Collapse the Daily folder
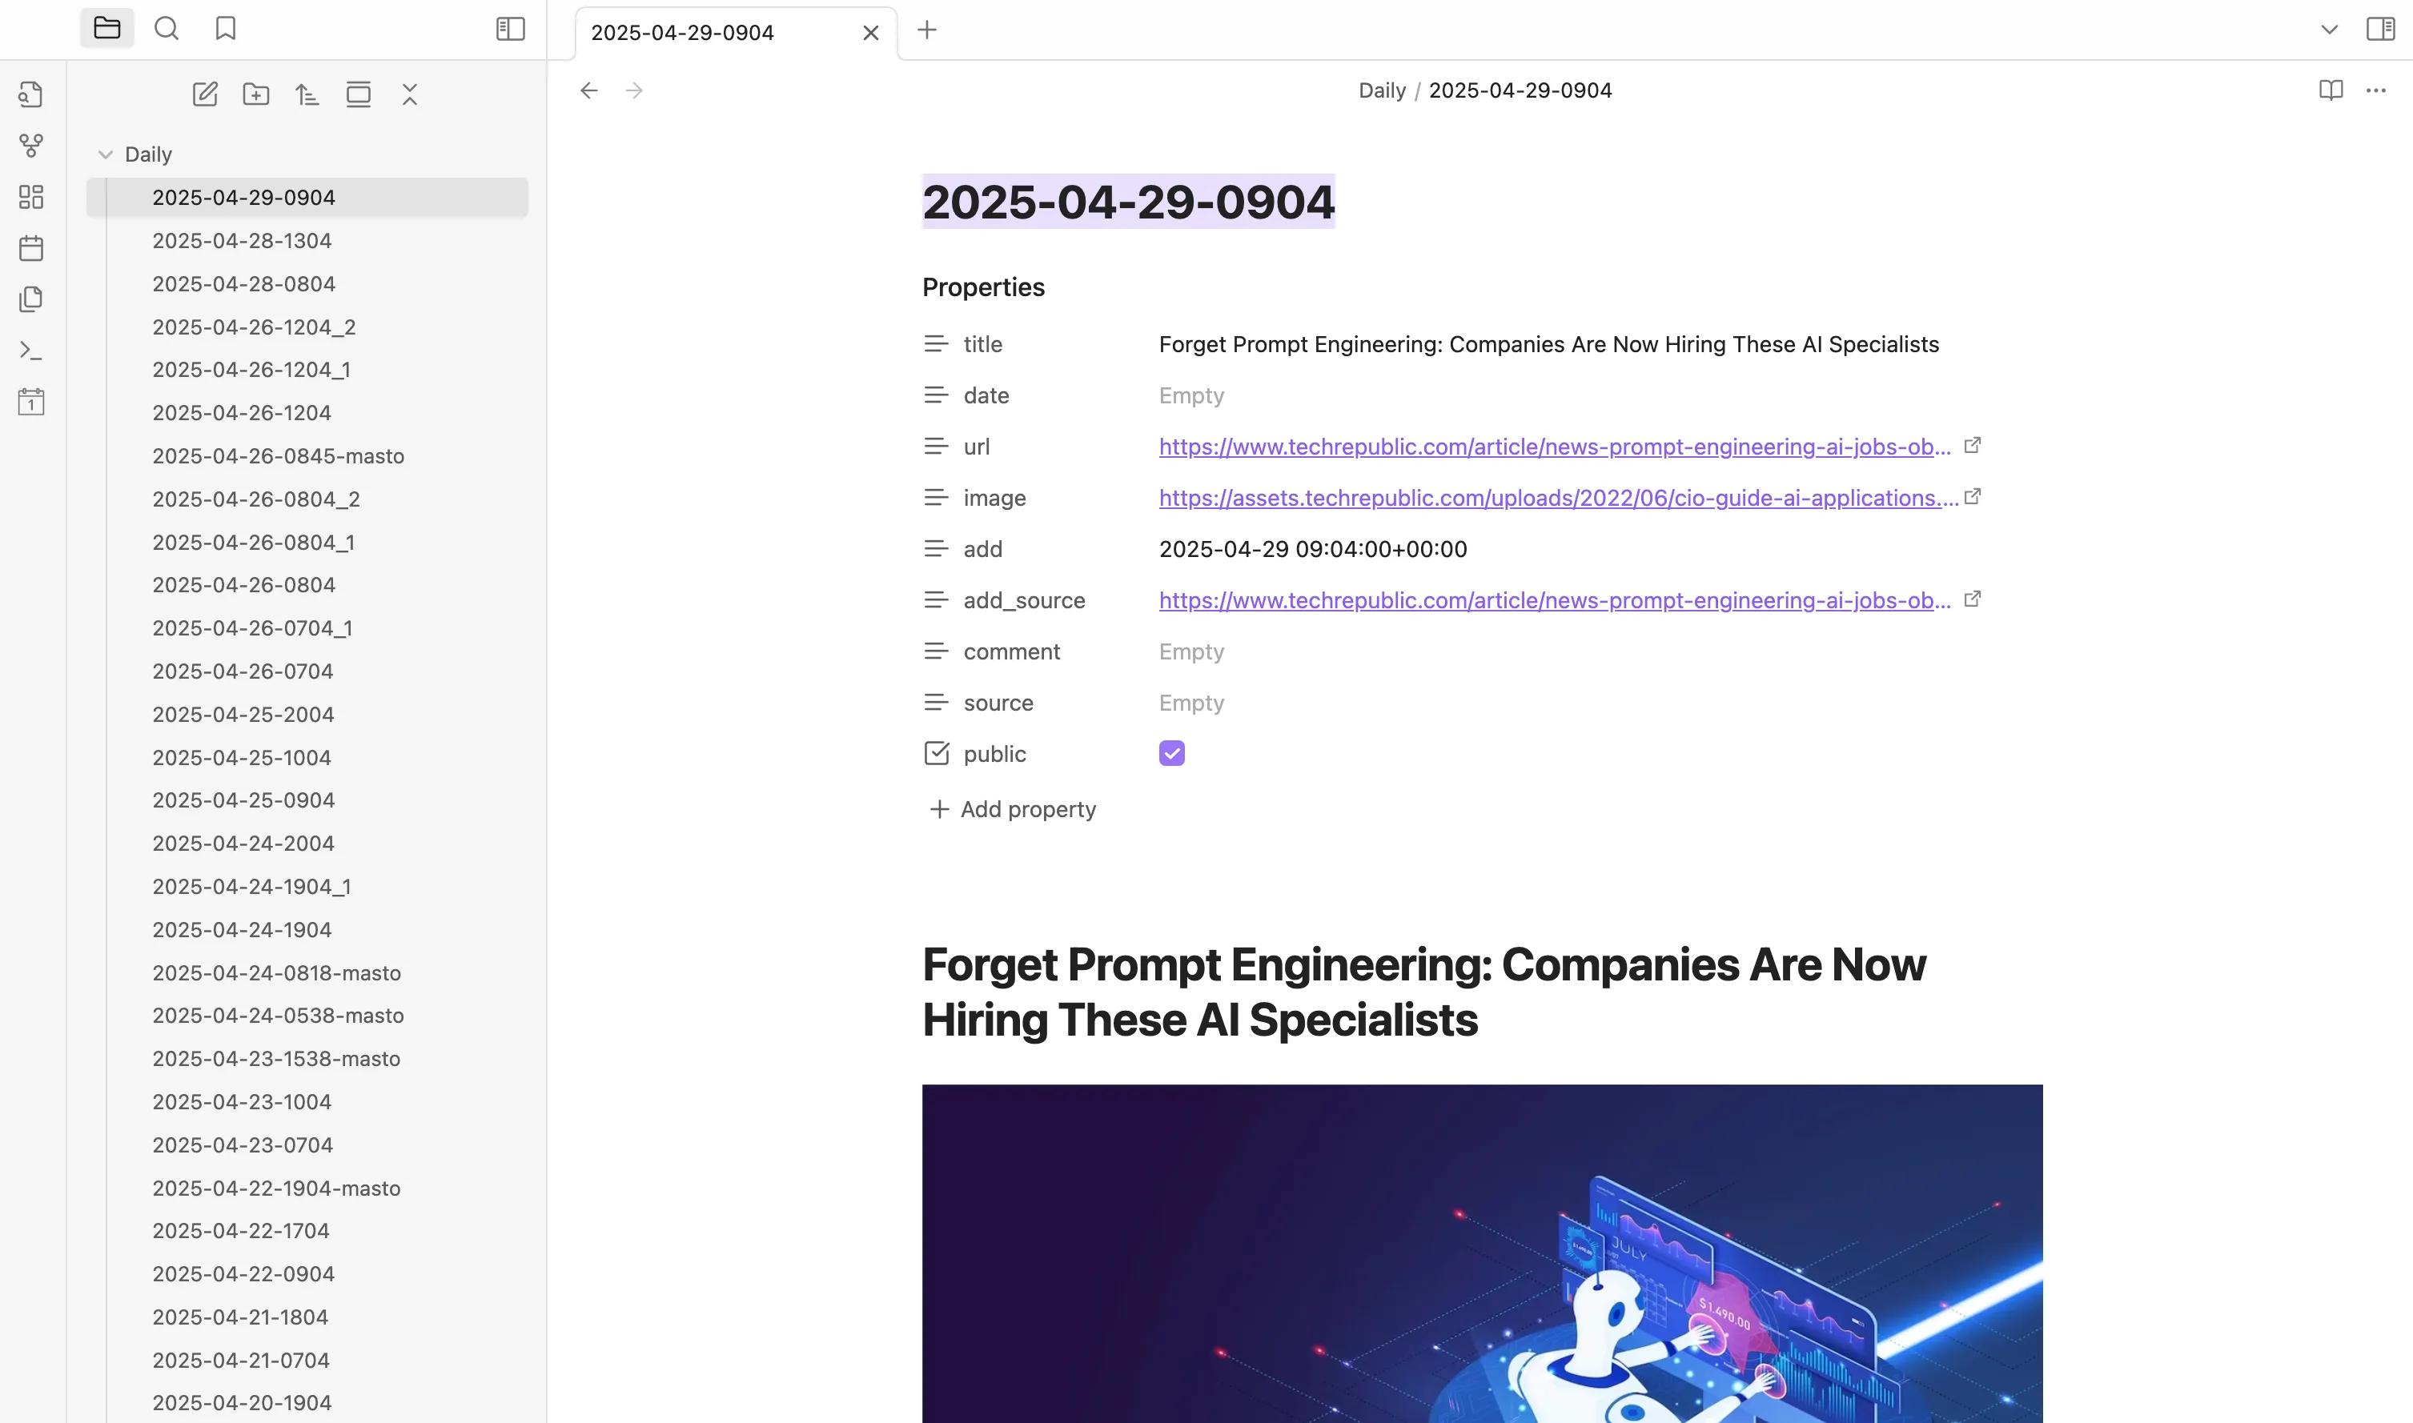This screenshot has width=2413, height=1423. (106, 154)
